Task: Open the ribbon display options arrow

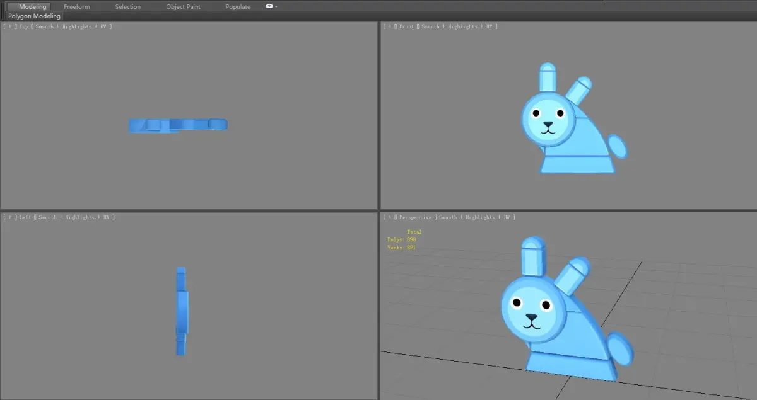Action: [276, 6]
